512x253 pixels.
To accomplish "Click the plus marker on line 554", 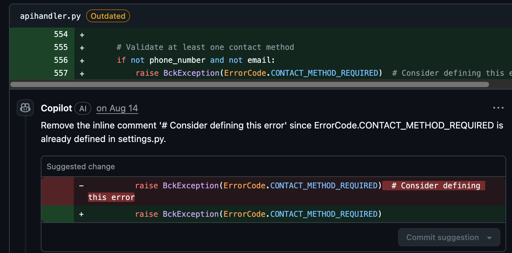I will [x=82, y=35].
